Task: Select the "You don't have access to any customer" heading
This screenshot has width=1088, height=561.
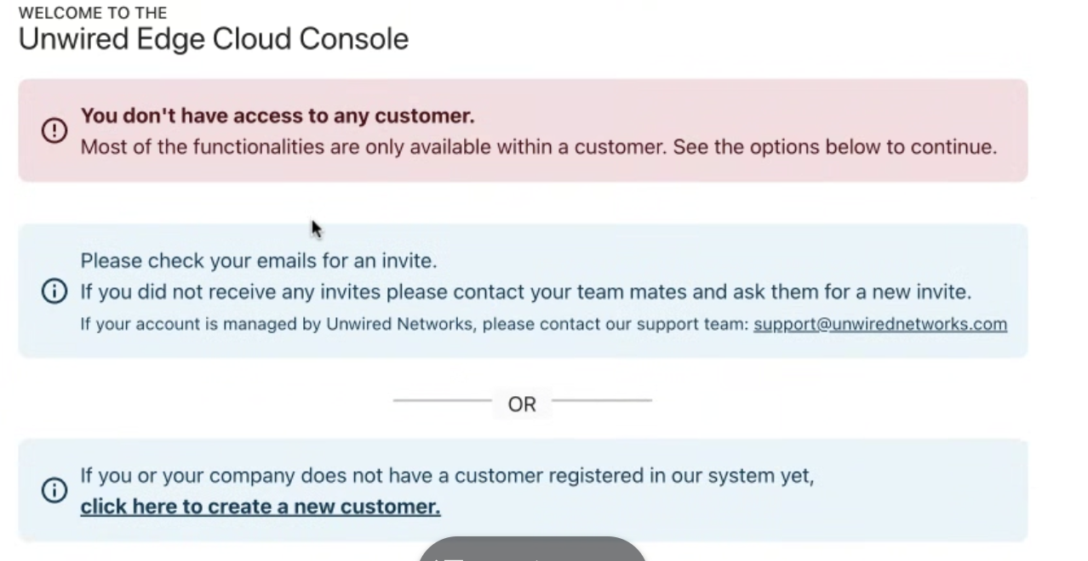Action: 277,116
